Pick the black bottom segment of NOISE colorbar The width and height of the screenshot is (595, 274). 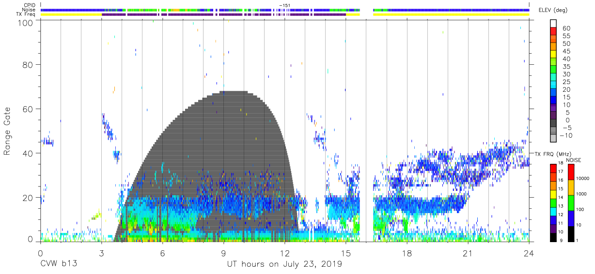[x=570, y=233]
